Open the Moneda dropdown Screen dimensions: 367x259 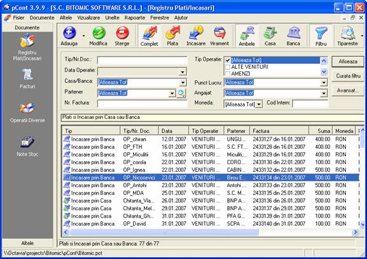[259, 104]
